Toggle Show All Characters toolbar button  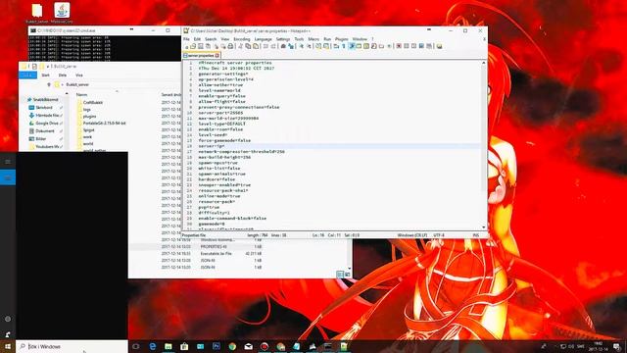(344, 46)
